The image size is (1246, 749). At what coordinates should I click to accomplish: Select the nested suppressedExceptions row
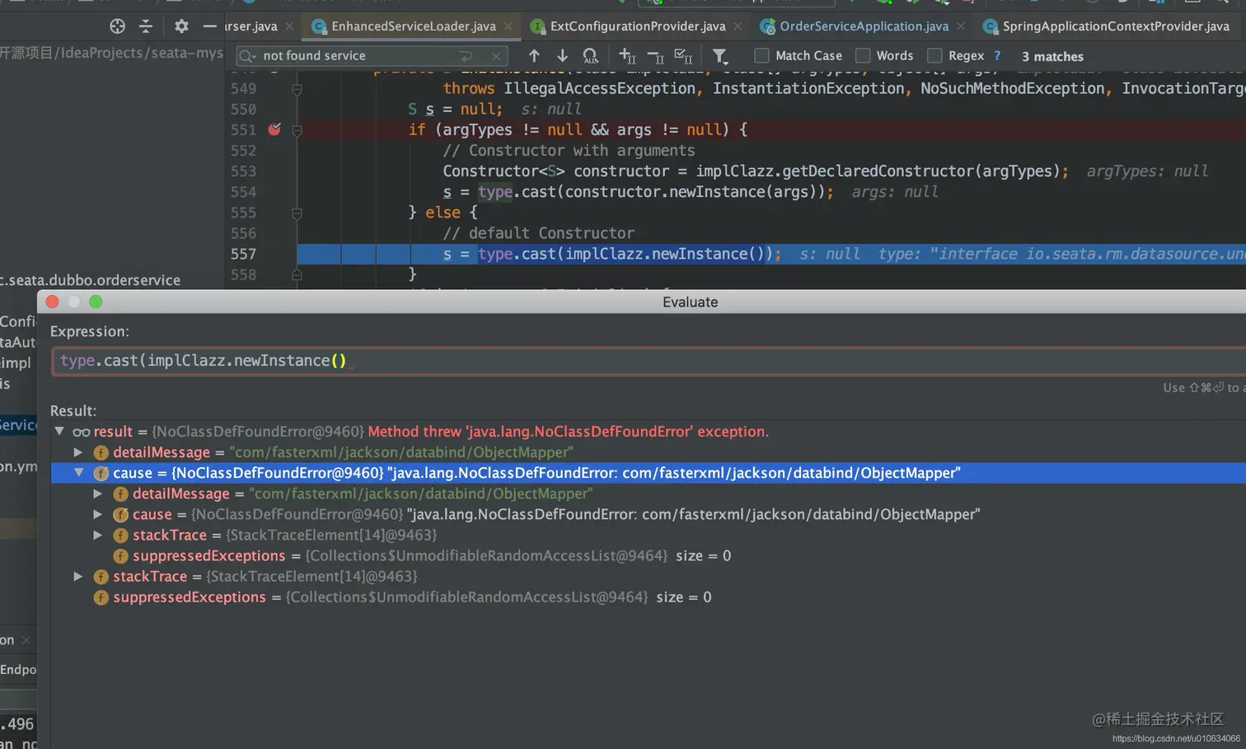click(x=649, y=556)
